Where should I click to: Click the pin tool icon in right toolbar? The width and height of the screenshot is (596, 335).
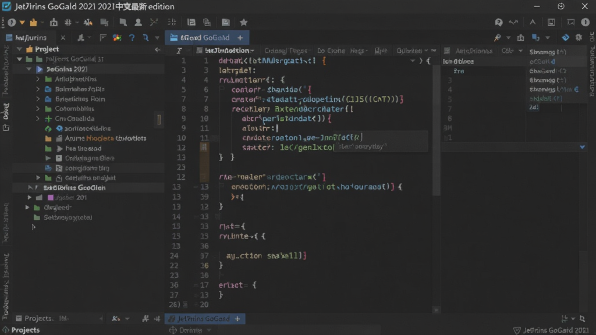click(497, 38)
